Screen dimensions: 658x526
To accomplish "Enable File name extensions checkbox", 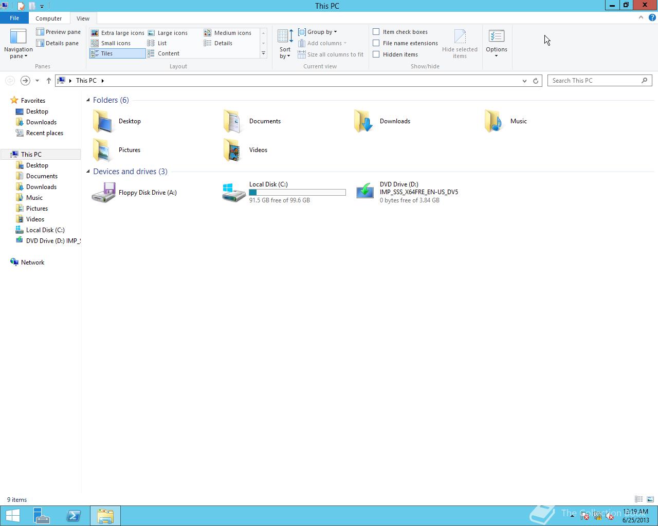I will (376, 43).
